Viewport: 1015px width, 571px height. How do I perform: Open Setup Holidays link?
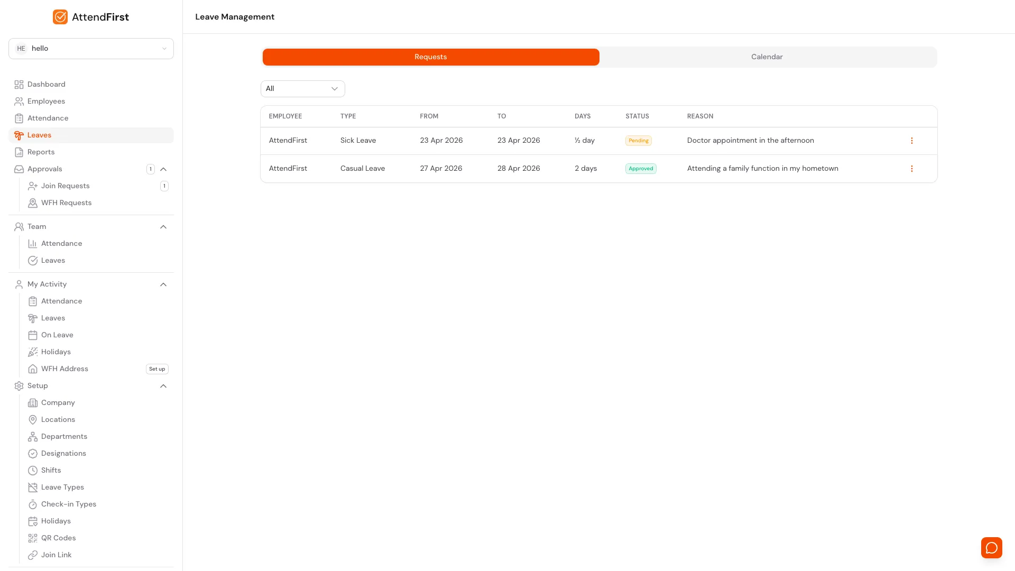point(98,521)
